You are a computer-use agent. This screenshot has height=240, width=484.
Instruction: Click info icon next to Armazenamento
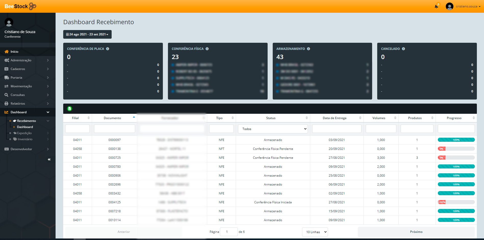pyautogui.click(x=308, y=49)
